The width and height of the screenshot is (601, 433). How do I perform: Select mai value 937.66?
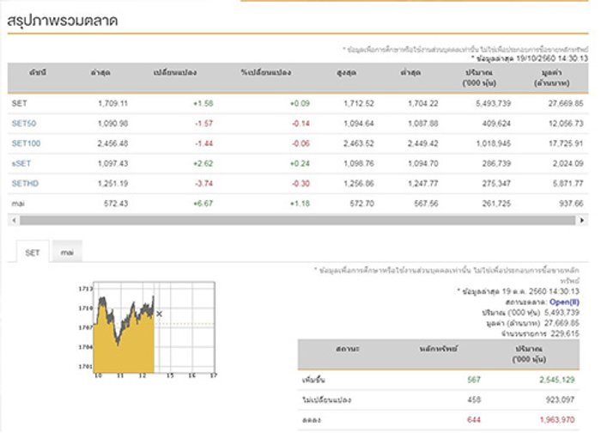tap(571, 204)
